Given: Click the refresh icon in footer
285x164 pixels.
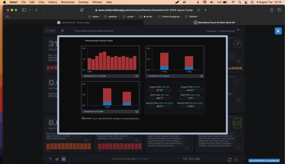Looking at the screenshot, I should click(229, 160).
